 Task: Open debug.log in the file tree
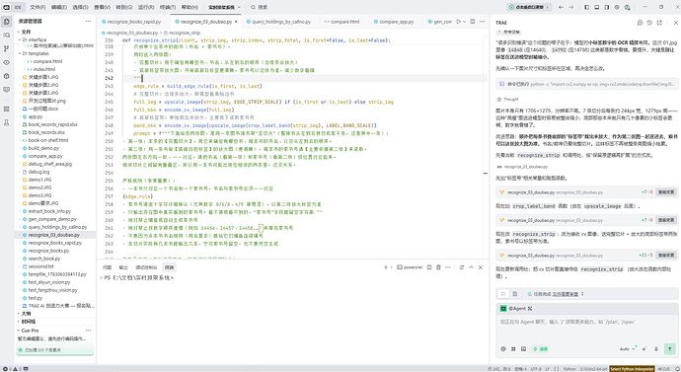coord(38,172)
